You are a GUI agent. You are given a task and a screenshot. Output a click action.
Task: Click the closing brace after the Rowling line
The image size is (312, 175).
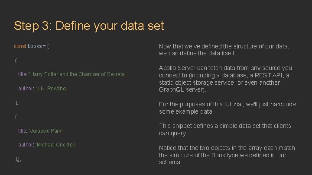(16, 103)
